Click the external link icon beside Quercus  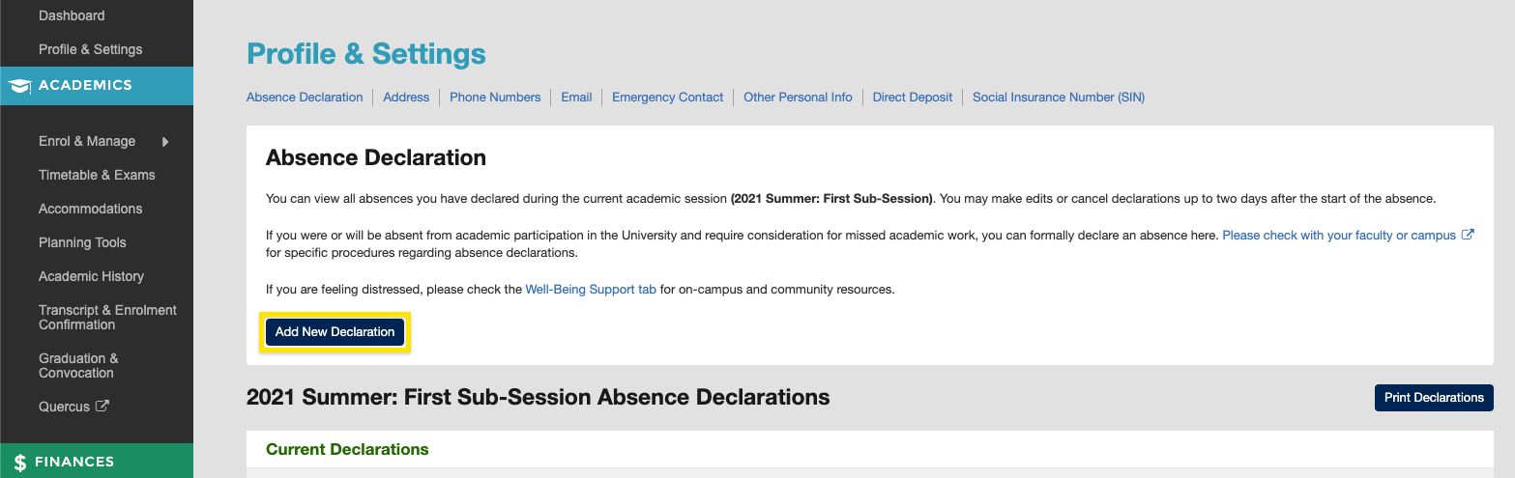(x=102, y=407)
